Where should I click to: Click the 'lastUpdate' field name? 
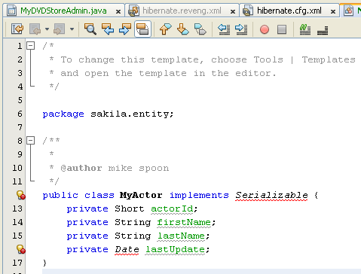pos(175,249)
